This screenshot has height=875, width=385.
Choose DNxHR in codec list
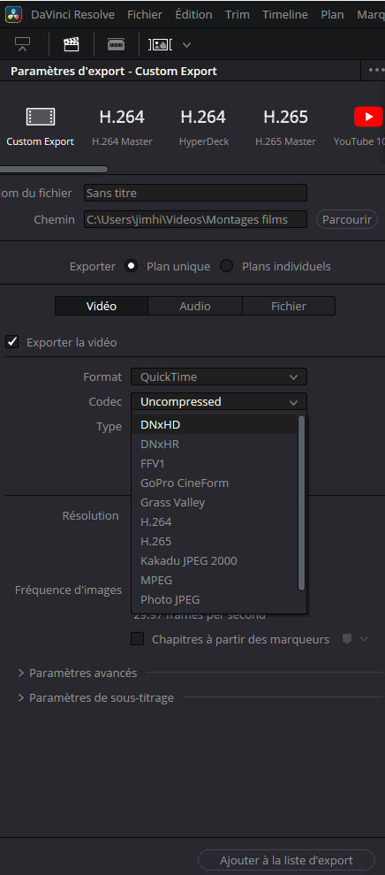215,445
